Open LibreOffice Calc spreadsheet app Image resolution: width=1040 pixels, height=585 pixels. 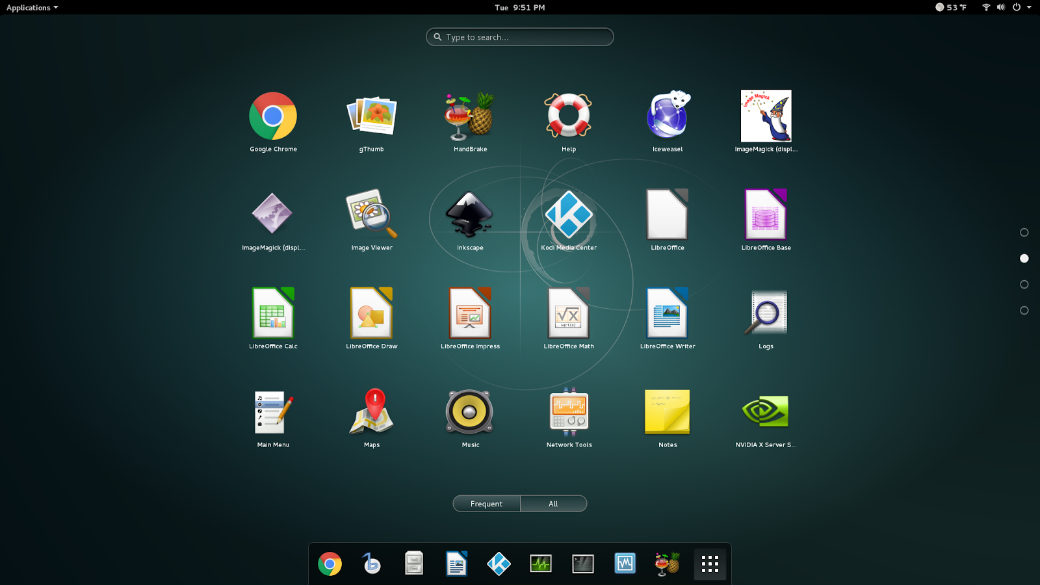[x=273, y=313]
